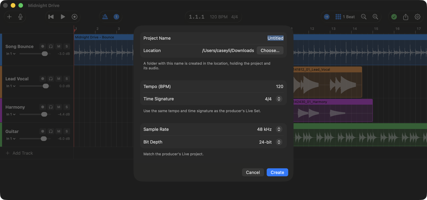Click the Tempo (BPM) value field
The image size is (427, 200).
coord(279,86)
